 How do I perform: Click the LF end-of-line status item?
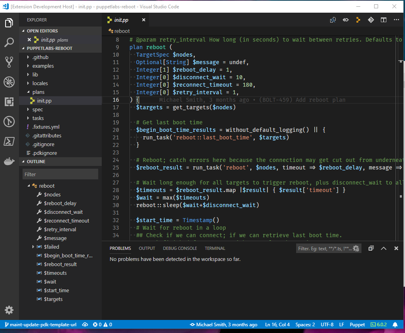coord(342,324)
